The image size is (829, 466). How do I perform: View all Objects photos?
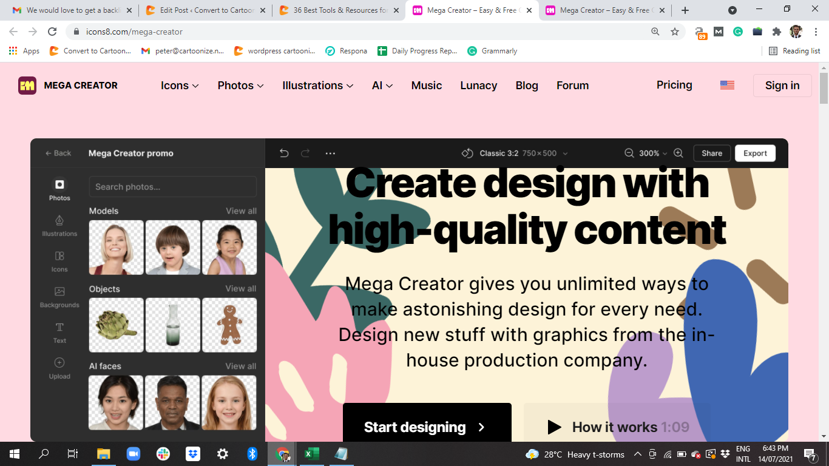pos(241,289)
